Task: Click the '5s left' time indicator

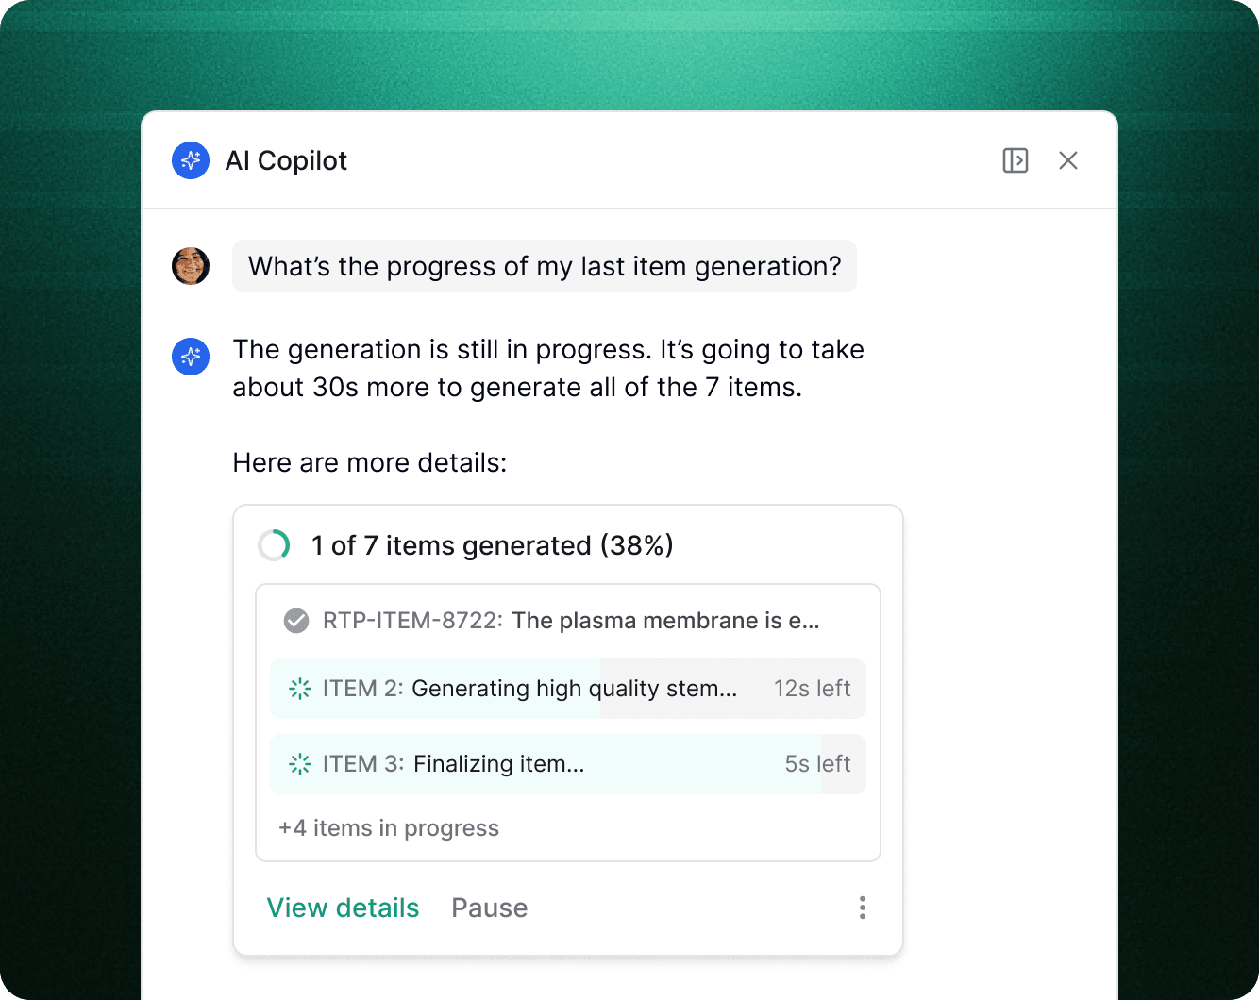Action: pos(817,764)
